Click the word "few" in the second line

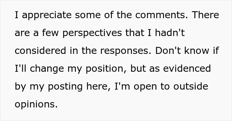pyautogui.click(x=50, y=32)
